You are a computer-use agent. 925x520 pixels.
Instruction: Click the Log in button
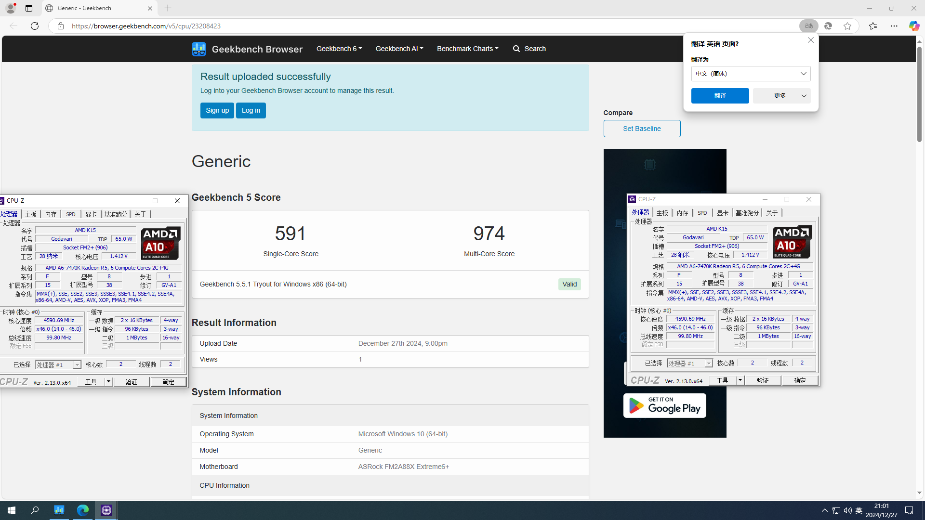pyautogui.click(x=251, y=110)
